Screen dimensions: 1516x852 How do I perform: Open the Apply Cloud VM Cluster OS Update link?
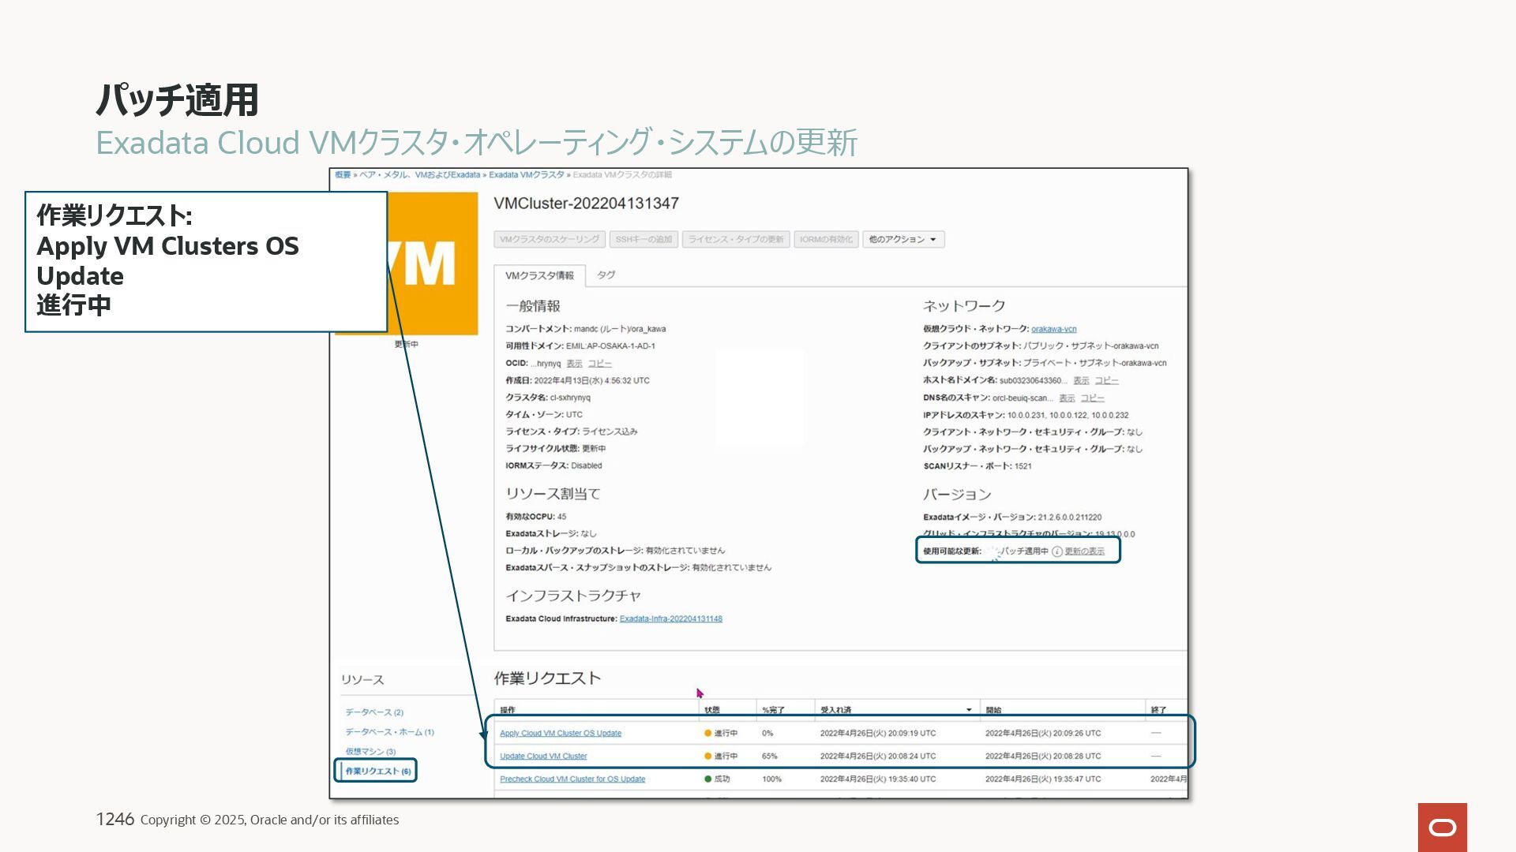560,734
